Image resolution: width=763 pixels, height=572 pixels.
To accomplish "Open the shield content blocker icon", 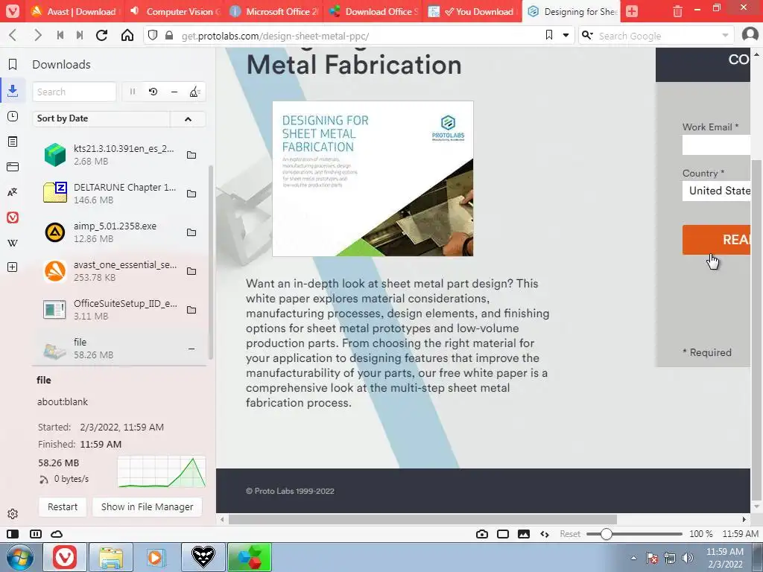I will 153,35.
